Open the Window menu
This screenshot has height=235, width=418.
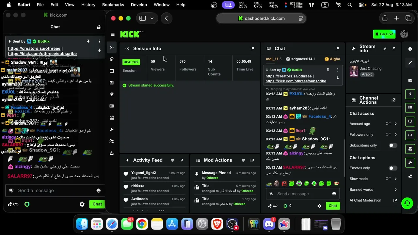click(x=162, y=5)
